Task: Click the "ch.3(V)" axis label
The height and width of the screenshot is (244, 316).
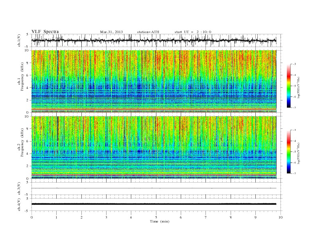Action: pyautogui.click(x=19, y=189)
